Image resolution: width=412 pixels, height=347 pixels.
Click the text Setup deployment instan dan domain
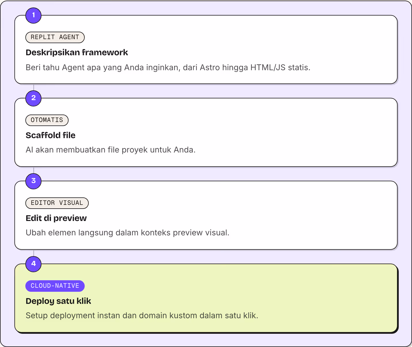pos(142,316)
